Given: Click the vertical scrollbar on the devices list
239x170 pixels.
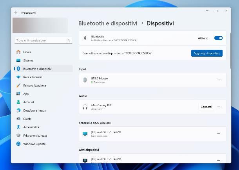Looking at the screenshot, I should (x=230, y=51).
